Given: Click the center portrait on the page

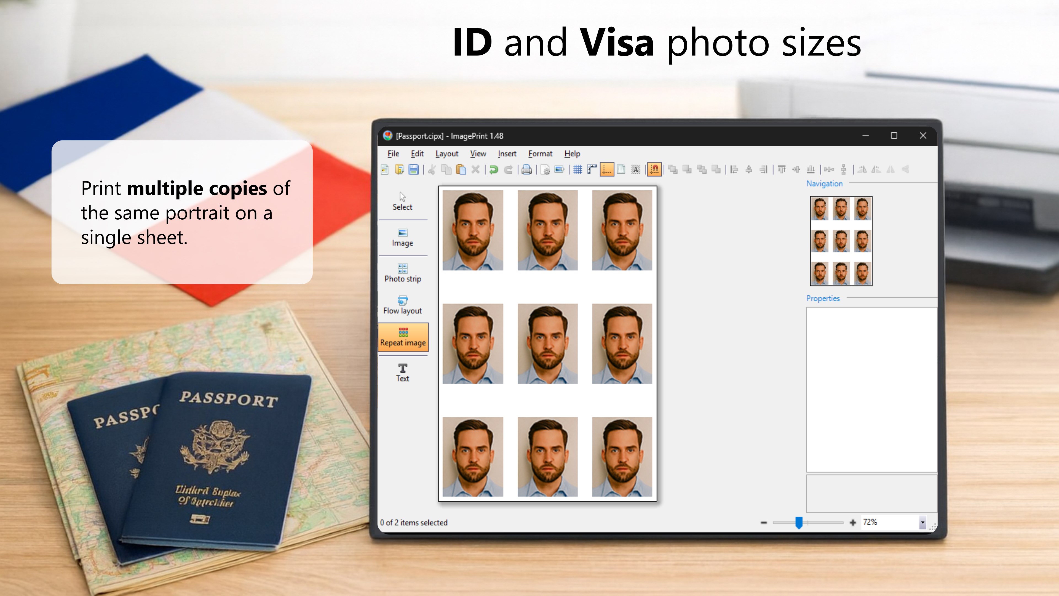Looking at the screenshot, I should pos(548,344).
